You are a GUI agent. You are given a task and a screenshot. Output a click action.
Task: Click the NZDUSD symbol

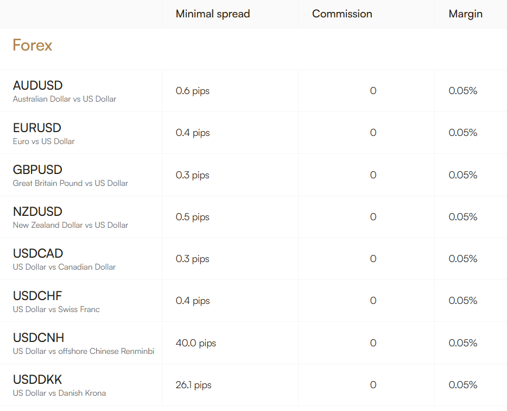(37, 212)
